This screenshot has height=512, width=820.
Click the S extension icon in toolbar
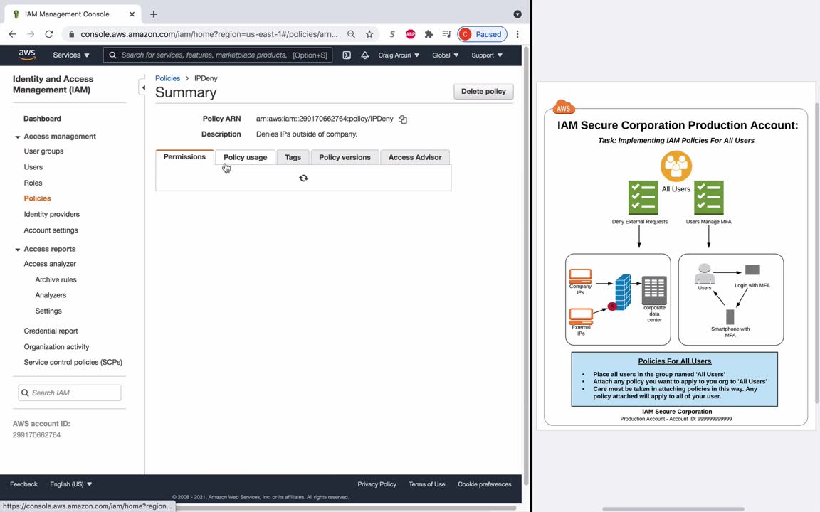pos(392,34)
